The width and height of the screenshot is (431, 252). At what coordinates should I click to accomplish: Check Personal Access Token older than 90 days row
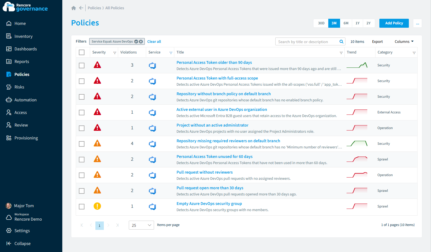[x=82, y=66]
